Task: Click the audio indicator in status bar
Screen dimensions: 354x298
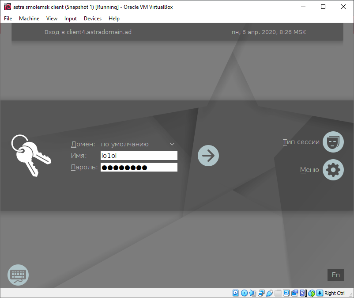Action: [x=252, y=293]
